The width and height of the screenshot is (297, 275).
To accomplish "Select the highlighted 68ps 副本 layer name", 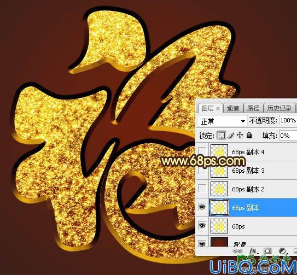I will point(246,208).
